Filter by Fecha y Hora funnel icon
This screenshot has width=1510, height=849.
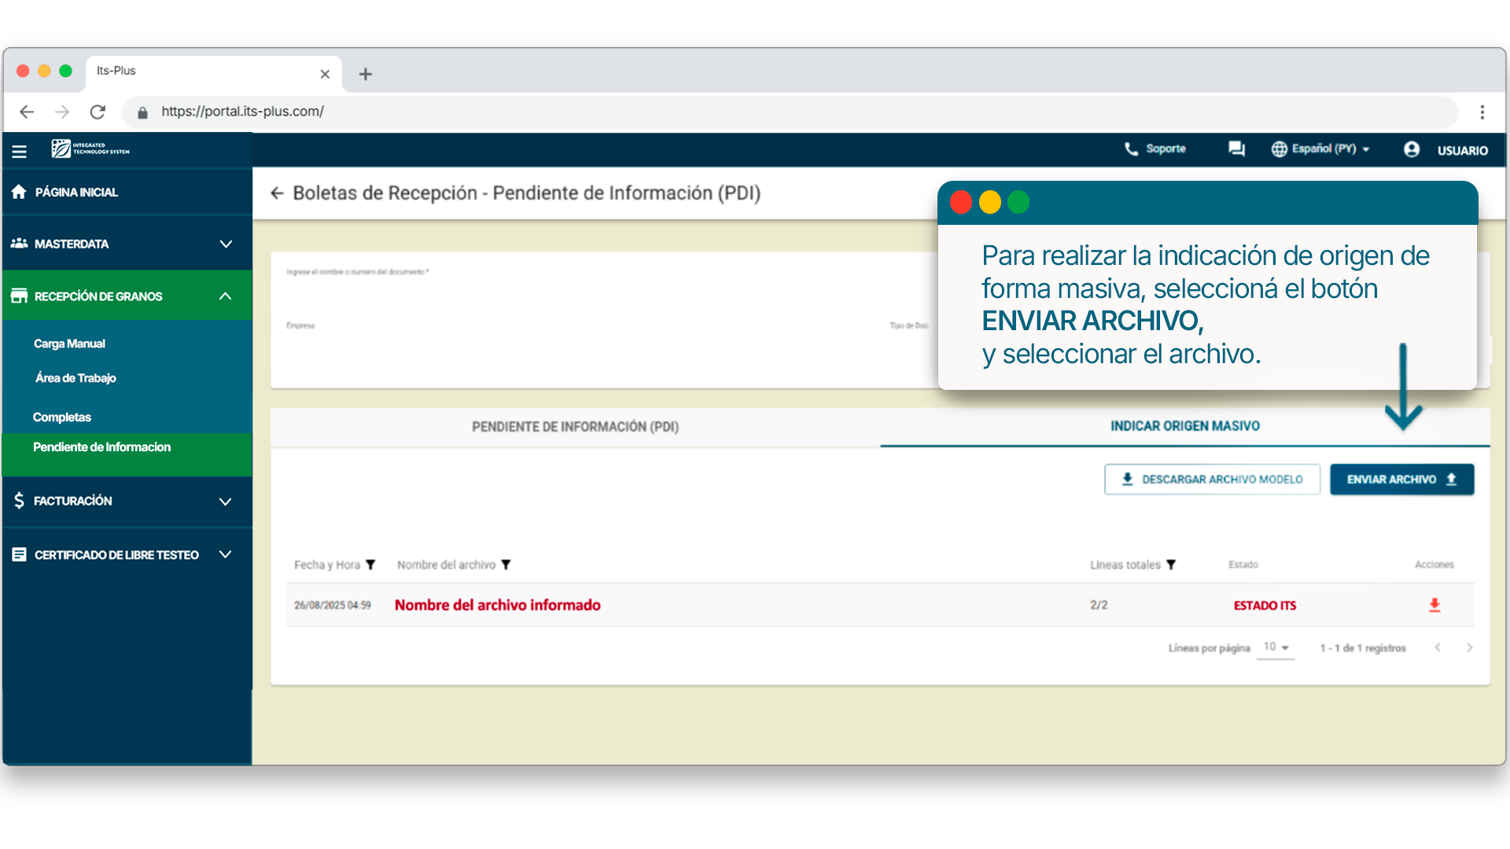(x=370, y=565)
